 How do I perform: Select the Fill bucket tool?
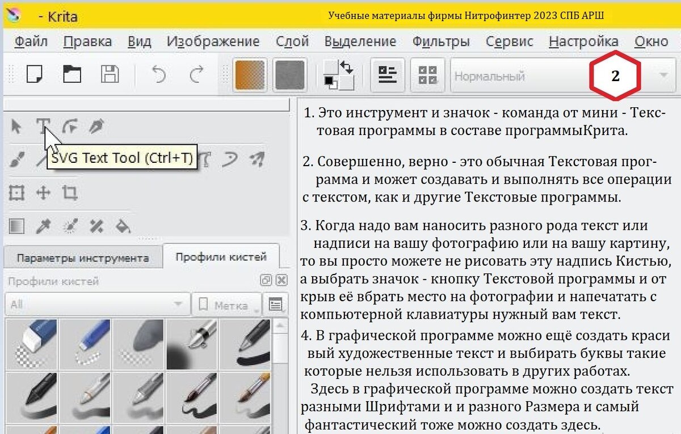pos(123,226)
